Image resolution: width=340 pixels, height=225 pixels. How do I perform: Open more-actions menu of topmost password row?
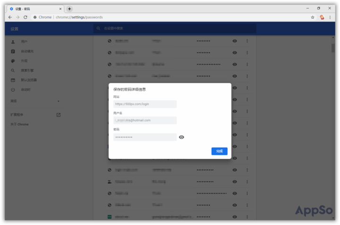click(x=247, y=41)
